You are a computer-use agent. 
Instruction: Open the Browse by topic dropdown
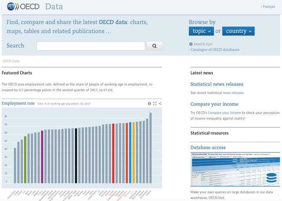click(x=201, y=31)
